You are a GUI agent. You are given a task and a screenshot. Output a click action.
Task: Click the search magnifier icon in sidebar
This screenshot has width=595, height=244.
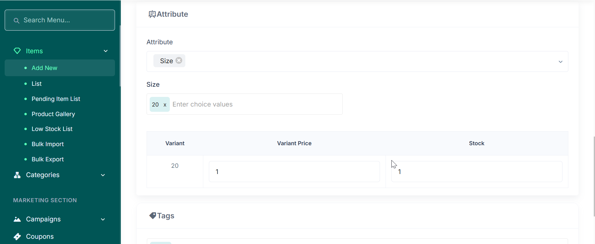point(17,20)
